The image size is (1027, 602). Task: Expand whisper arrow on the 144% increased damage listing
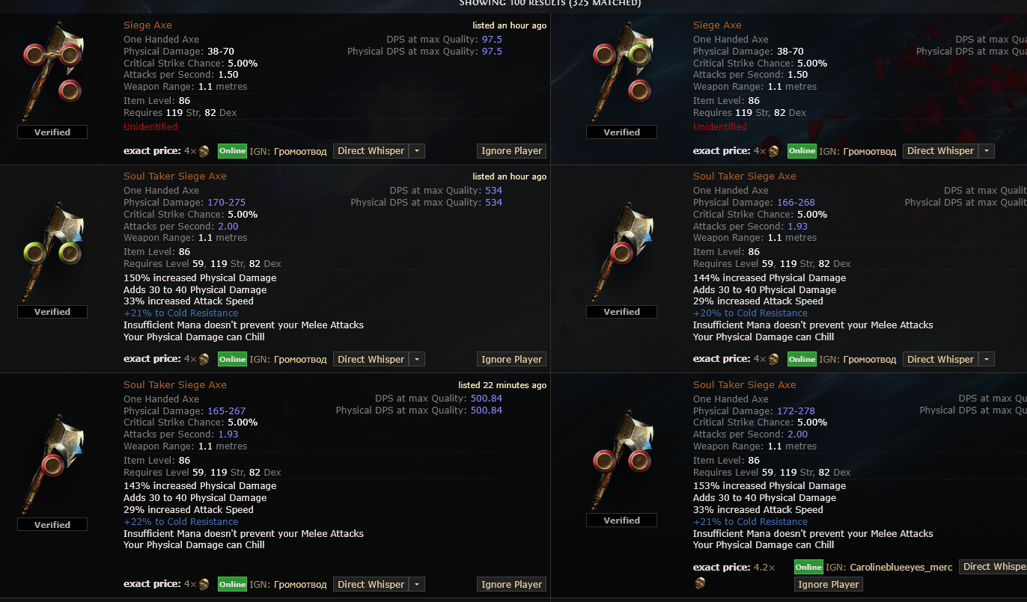point(987,360)
